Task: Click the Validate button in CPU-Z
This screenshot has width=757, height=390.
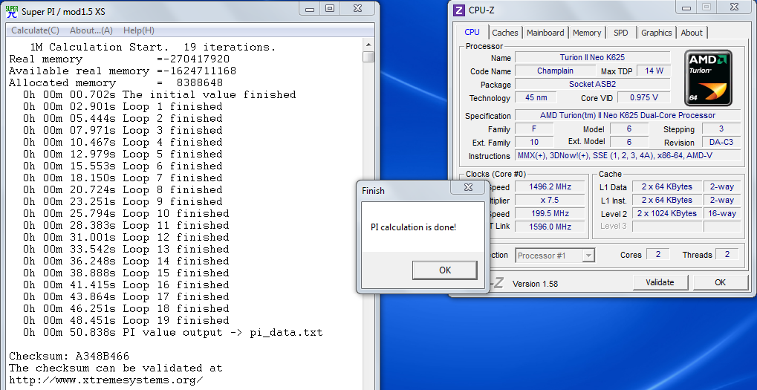Action: (660, 282)
